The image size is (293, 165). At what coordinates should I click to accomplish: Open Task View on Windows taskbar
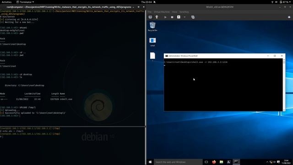pyautogui.click(x=206, y=162)
